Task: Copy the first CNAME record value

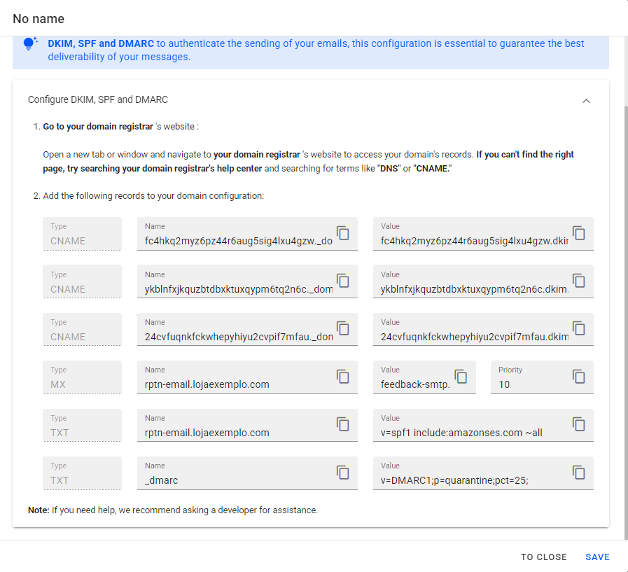Action: 579,232
